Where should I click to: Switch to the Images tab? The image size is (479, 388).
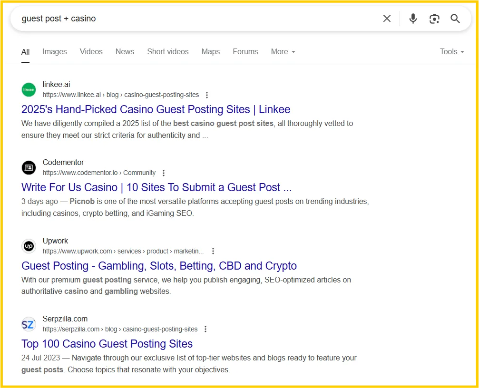click(x=55, y=52)
